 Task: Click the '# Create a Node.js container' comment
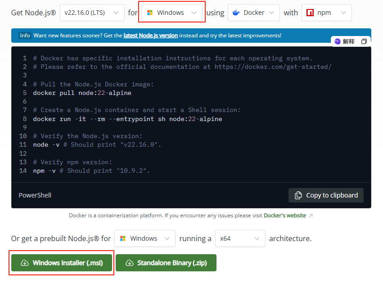(137, 110)
